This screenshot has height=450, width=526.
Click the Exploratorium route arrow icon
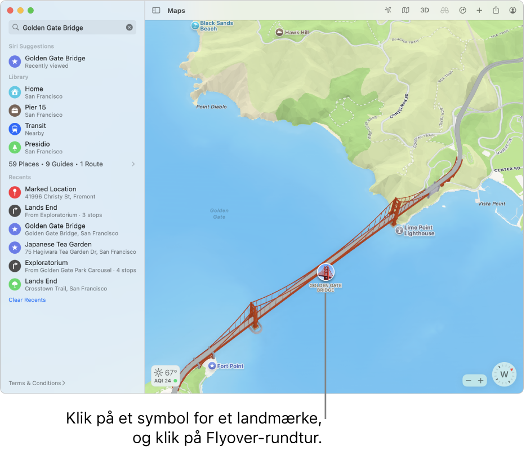pyautogui.click(x=15, y=267)
